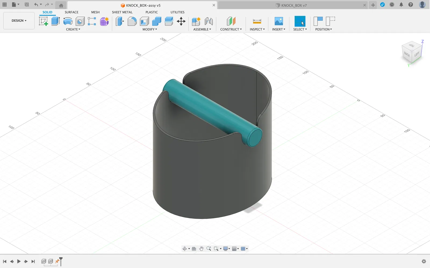Expand the CONSTRUCT dropdown menu
Image resolution: width=430 pixels, height=268 pixels.
[231, 29]
